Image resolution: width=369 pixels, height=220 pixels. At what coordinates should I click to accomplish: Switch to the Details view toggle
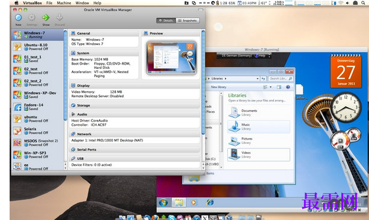tap(166, 20)
